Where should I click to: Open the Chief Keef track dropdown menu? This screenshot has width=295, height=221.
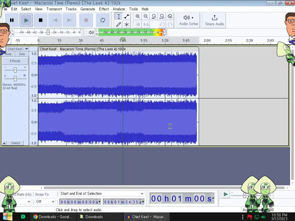(x=18, y=49)
